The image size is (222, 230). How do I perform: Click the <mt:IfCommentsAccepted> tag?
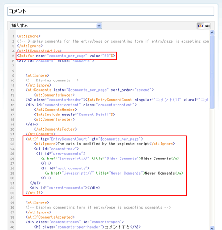tap(50, 217)
